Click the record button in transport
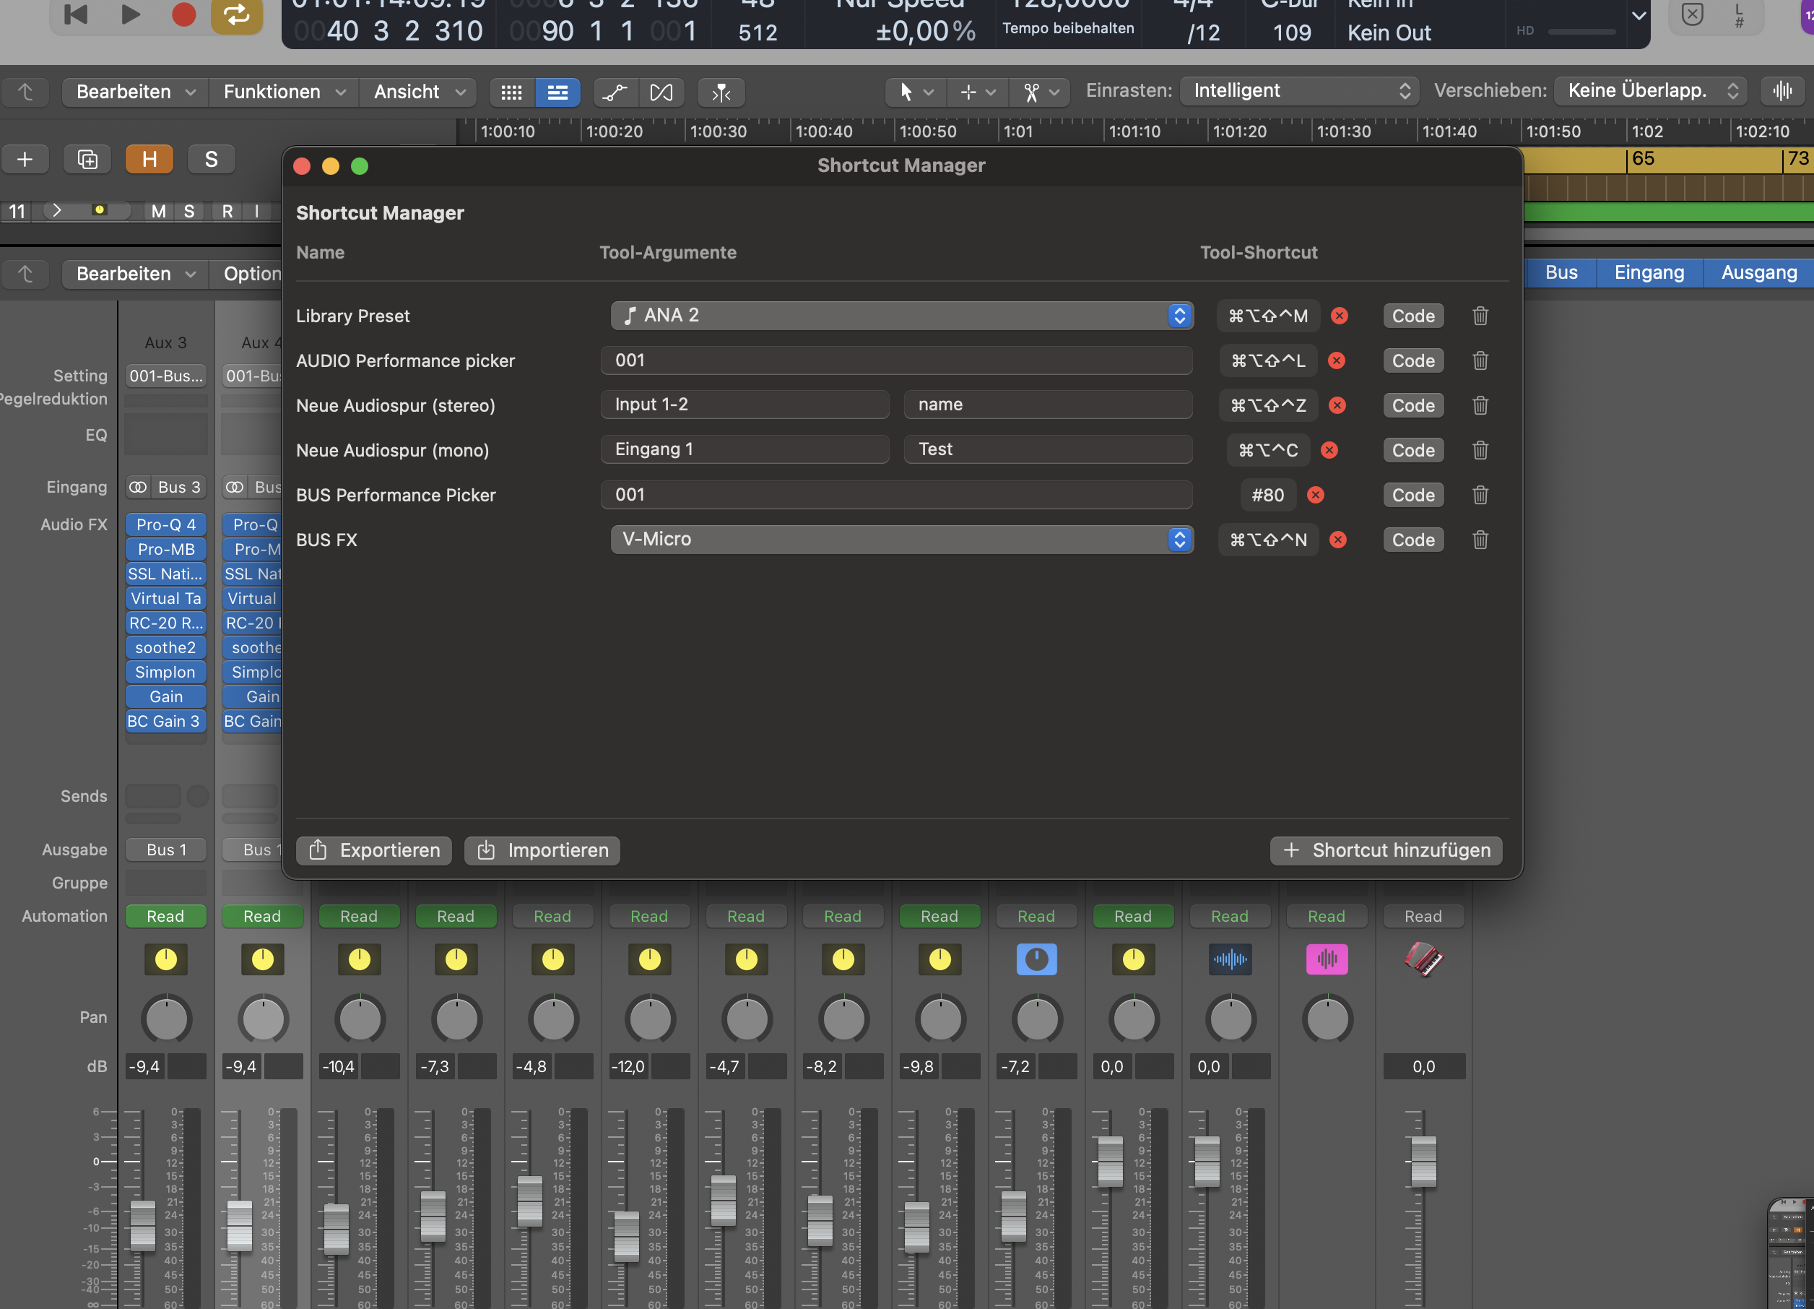Viewport: 1814px width, 1309px height. pyautogui.click(x=184, y=14)
